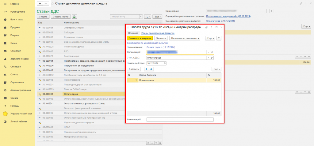Screen dimensions: 314x146
Task: Open the Оплата труда с (16.12.2024) scenario link
Action: click(220, 21)
